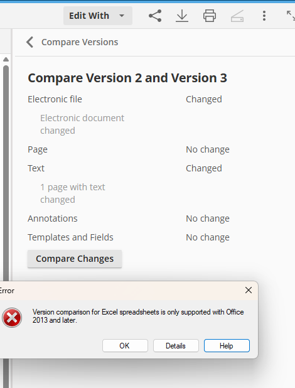295x388 pixels.
Task: Close the Error dialog with X
Action: point(249,290)
